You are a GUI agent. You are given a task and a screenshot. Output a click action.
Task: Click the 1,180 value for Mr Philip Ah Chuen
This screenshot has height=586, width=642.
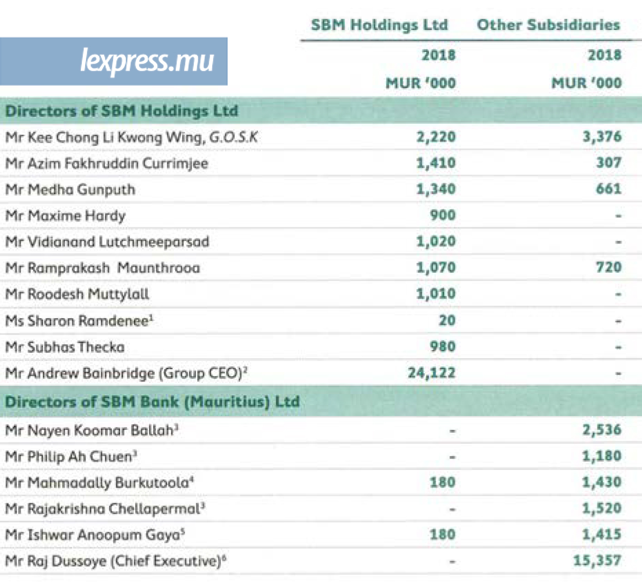[602, 456]
